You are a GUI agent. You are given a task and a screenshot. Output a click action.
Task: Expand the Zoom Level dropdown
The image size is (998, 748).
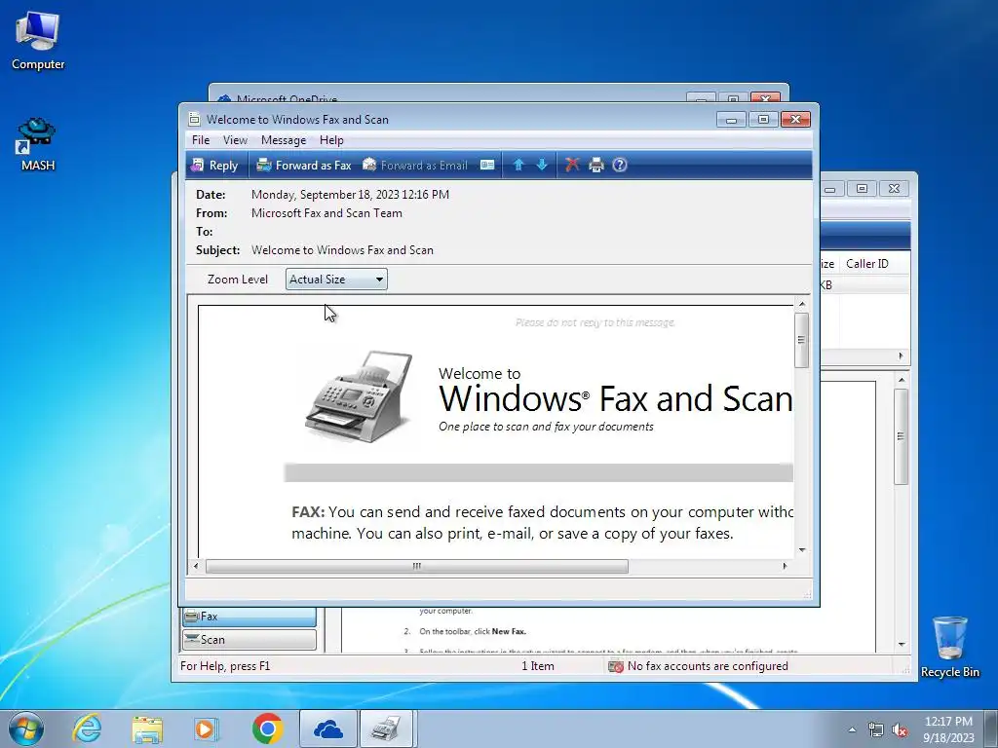(336, 280)
